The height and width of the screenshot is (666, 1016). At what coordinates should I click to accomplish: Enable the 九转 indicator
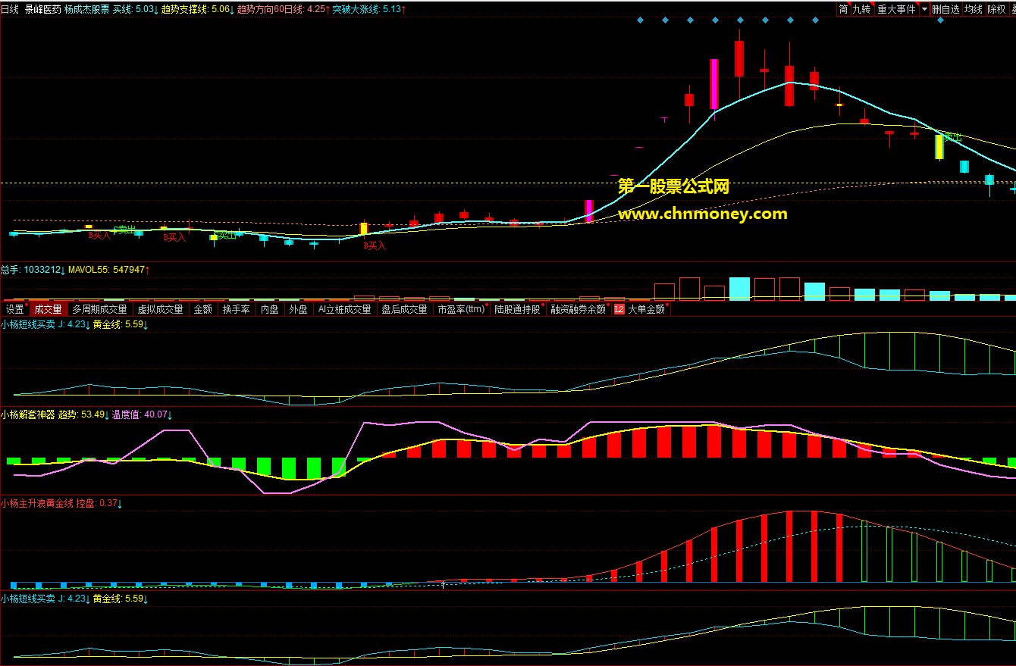pyautogui.click(x=861, y=9)
